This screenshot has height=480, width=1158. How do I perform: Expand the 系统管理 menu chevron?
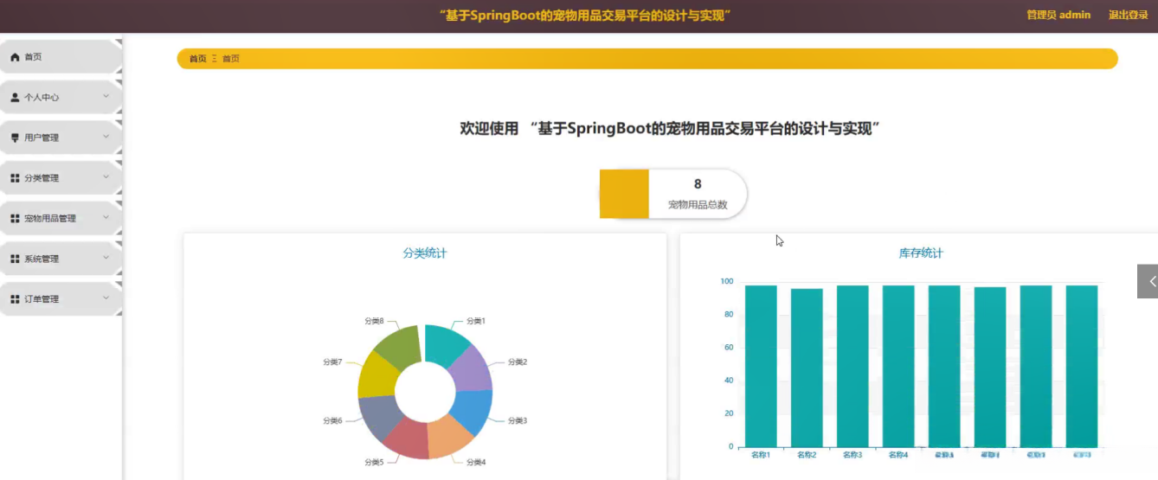click(106, 258)
